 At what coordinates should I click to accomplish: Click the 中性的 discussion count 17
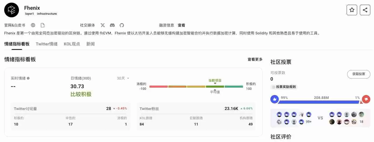pyautogui.click(x=70, y=124)
